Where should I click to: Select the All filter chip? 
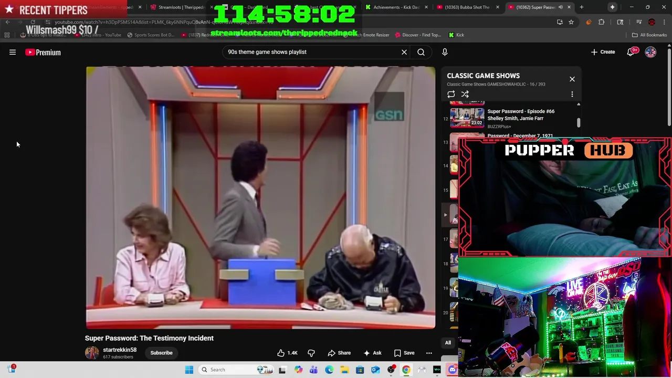tap(448, 343)
